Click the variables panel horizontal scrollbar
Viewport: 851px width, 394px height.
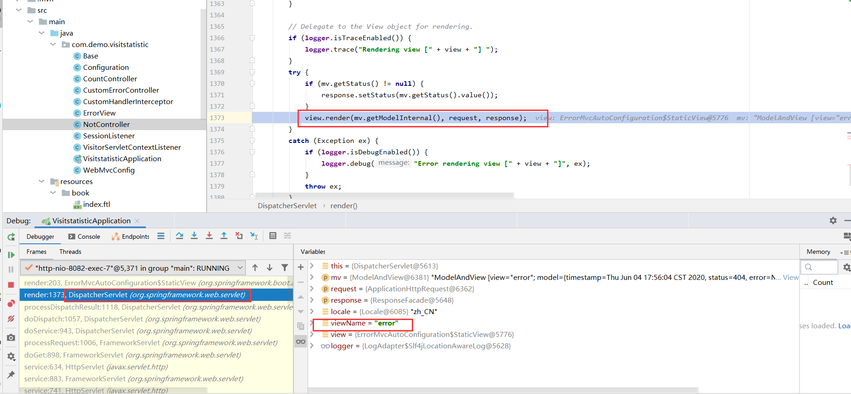tap(503, 390)
